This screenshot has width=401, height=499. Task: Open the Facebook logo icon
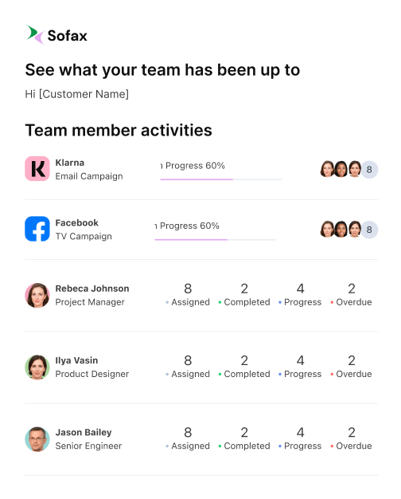37,229
